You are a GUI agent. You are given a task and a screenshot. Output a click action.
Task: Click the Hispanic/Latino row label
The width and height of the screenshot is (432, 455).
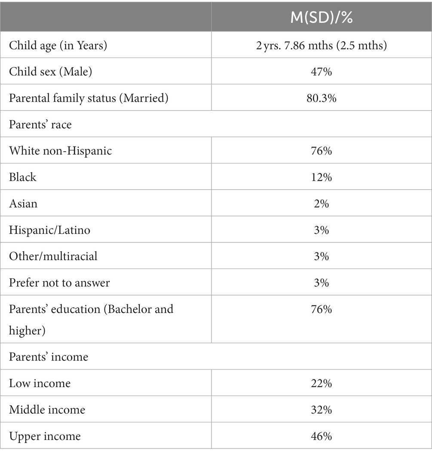tap(49, 230)
